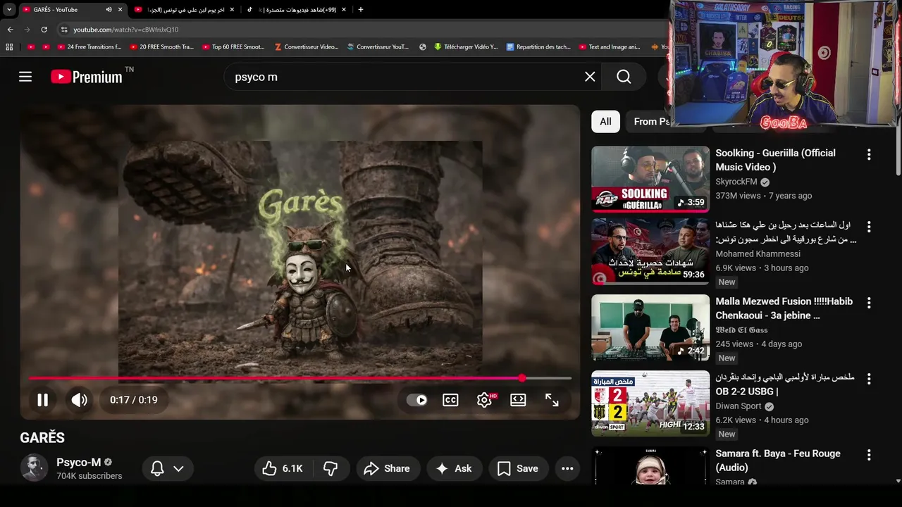Pause the GARĚS video

[x=42, y=400]
